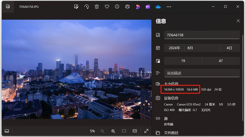
Task: Toggle the filmstrip view at bottom-left
Action: pyautogui.click(x=7, y=131)
